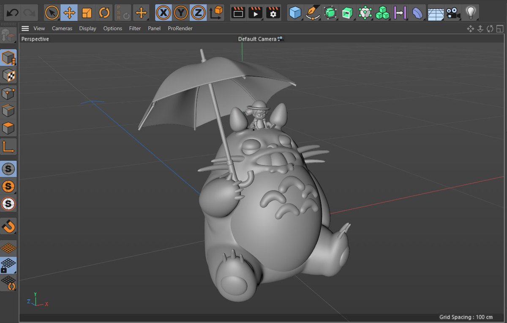Click the grayed Redo arrow icon

click(x=29, y=13)
